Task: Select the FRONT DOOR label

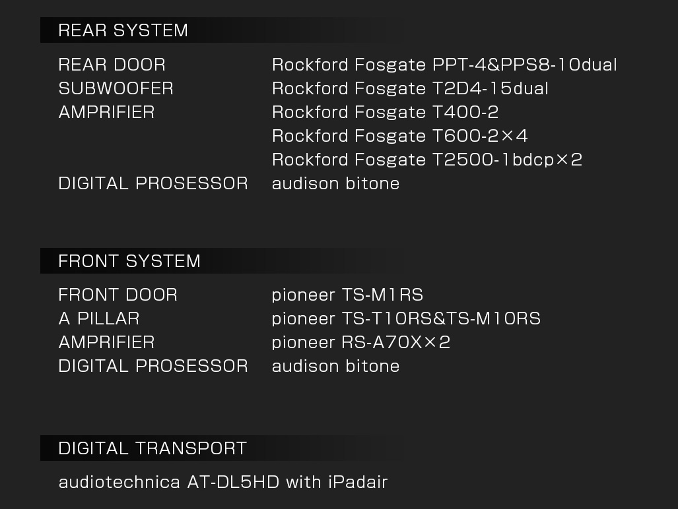Action: 118,295
